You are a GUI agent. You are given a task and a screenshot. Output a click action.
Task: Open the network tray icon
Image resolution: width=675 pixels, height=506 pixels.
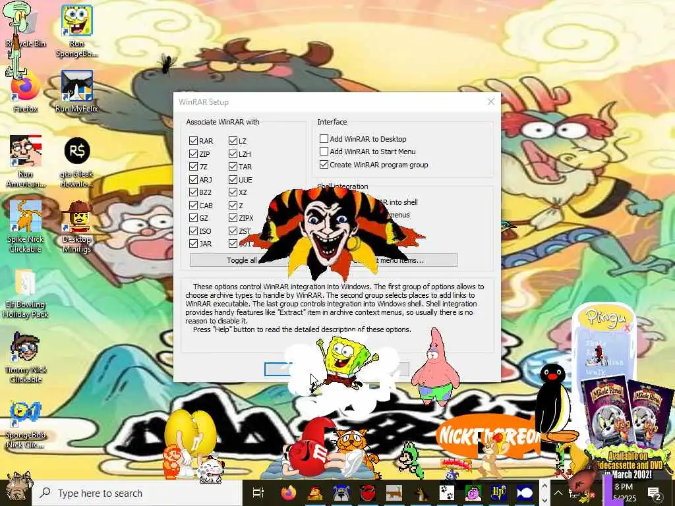click(x=574, y=493)
